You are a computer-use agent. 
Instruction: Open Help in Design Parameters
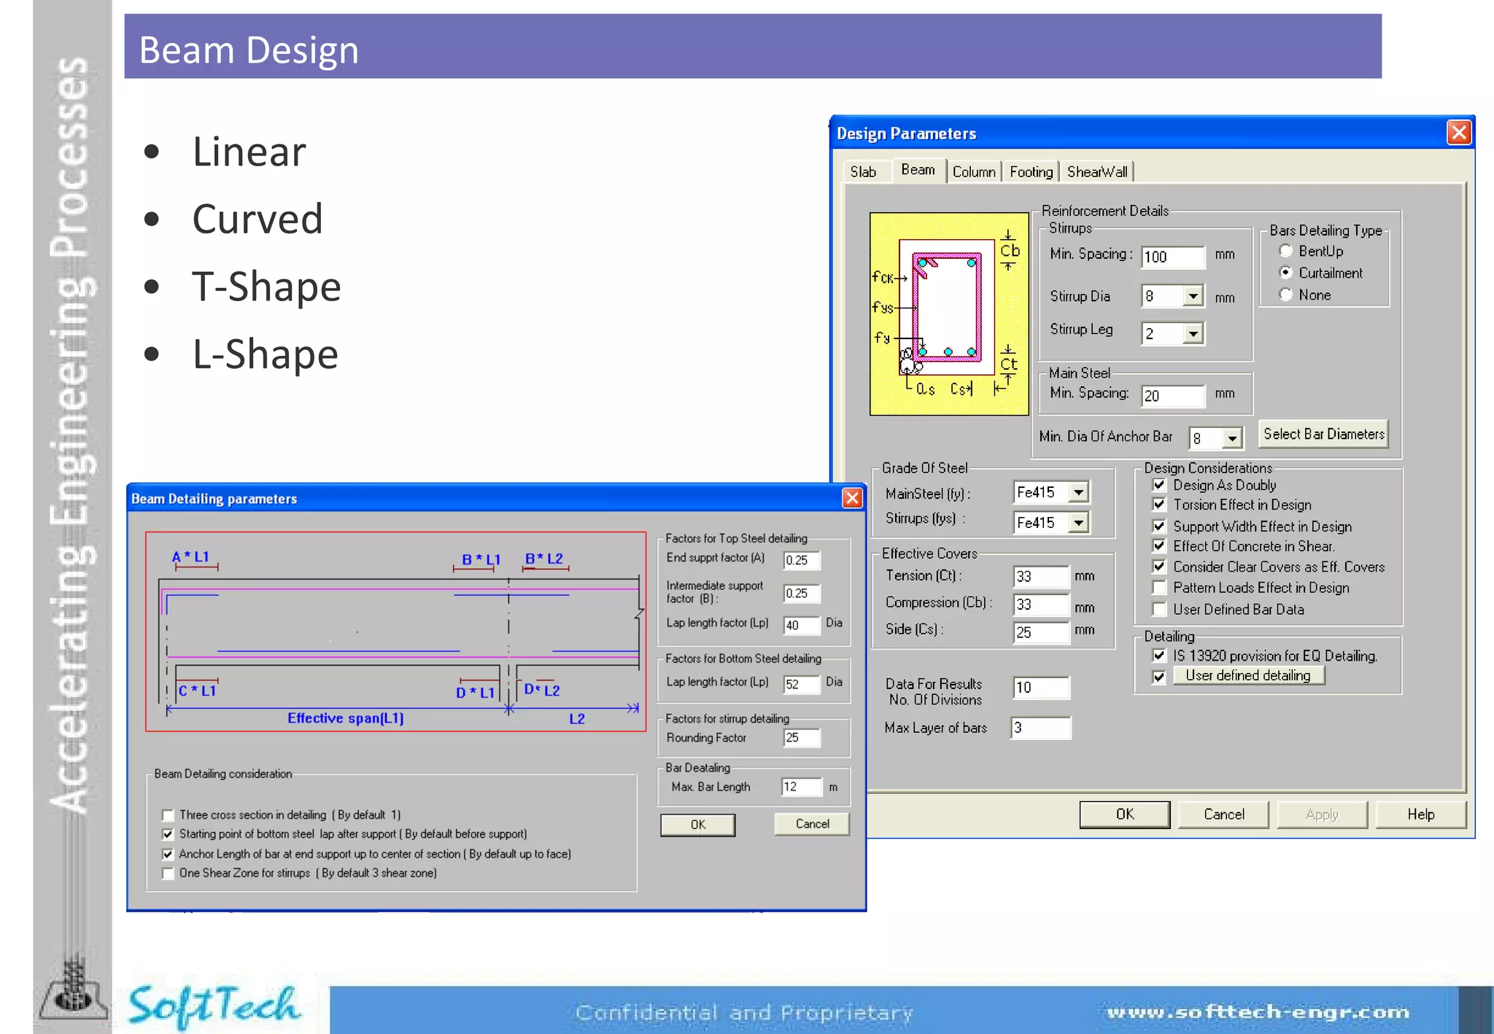click(1420, 815)
